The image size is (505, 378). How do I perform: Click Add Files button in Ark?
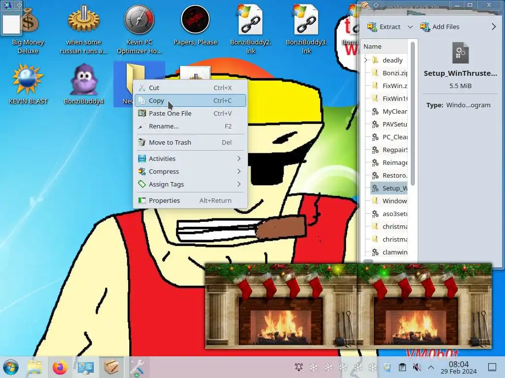(x=439, y=27)
